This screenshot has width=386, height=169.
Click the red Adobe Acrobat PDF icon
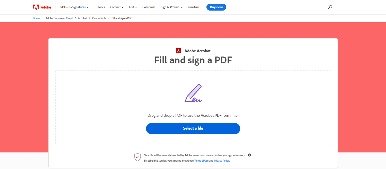tap(179, 51)
